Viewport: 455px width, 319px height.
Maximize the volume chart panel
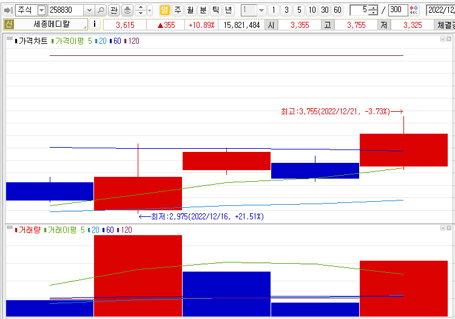pyautogui.click(x=443, y=228)
